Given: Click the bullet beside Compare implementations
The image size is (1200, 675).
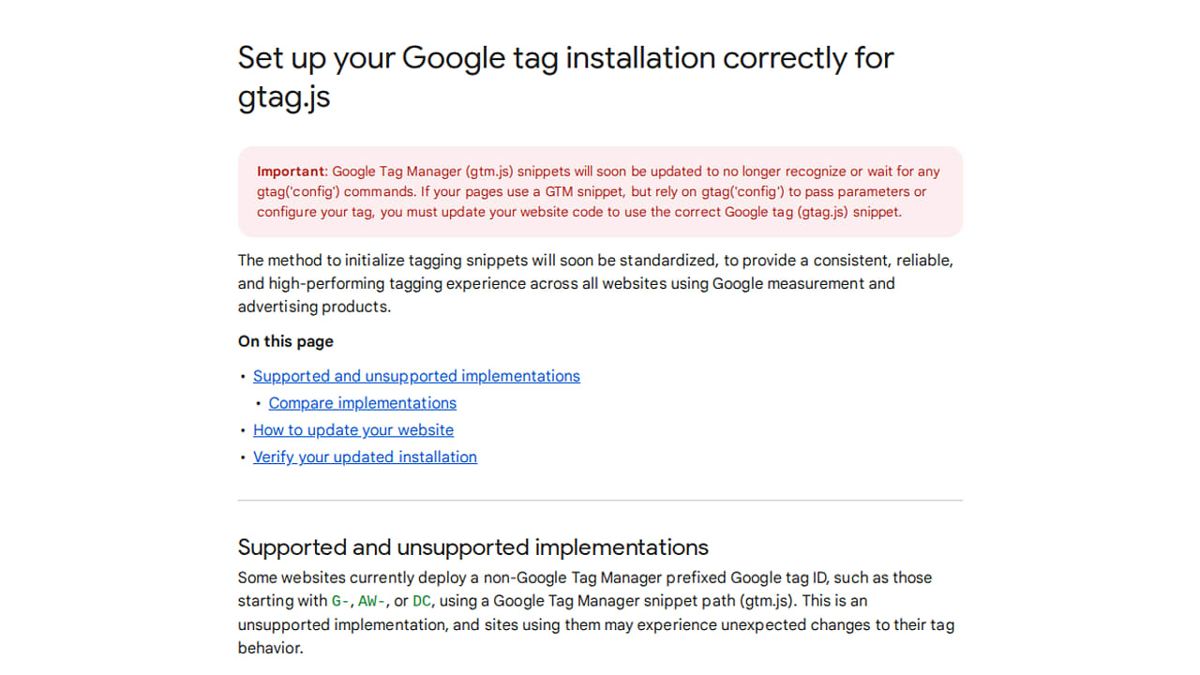Looking at the screenshot, I should click(259, 403).
